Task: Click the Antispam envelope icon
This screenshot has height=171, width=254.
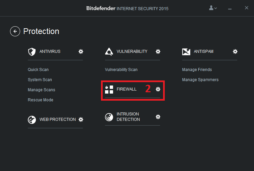Action: click(x=186, y=52)
